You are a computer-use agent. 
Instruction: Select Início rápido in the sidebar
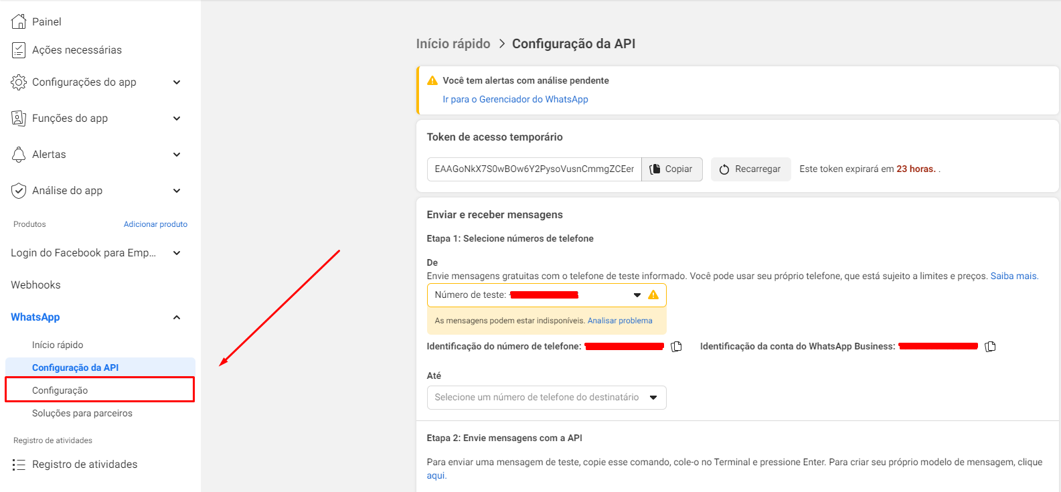[58, 345]
